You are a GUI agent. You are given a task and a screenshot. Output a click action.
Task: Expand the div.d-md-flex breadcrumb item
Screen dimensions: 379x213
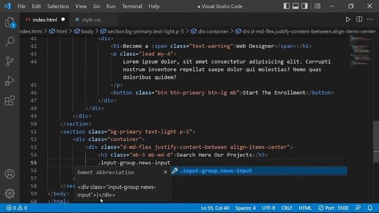point(306,31)
